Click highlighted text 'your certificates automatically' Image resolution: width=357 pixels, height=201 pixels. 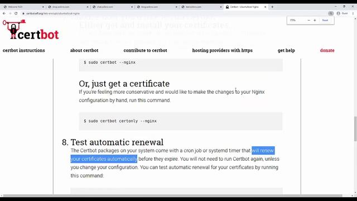(x=104, y=159)
